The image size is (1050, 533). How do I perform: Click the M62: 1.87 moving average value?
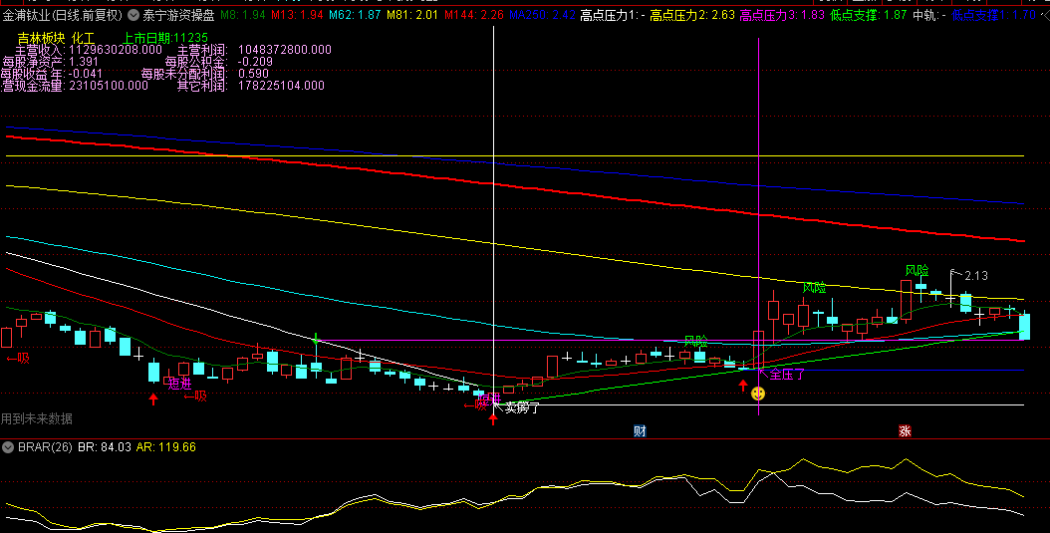[355, 14]
